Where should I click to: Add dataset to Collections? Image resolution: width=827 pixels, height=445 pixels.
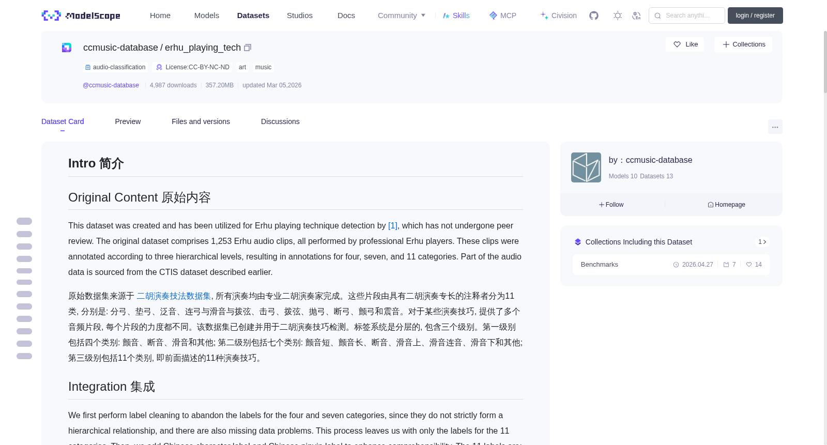point(743,44)
